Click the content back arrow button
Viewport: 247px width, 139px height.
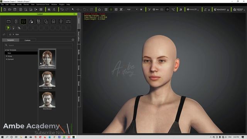click(4, 34)
